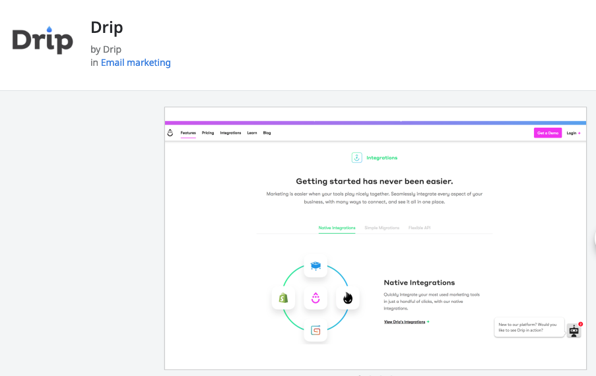Screen dimensions: 596x376
Task: Click the Drip website screenshot thumbnail
Action: coord(375,238)
